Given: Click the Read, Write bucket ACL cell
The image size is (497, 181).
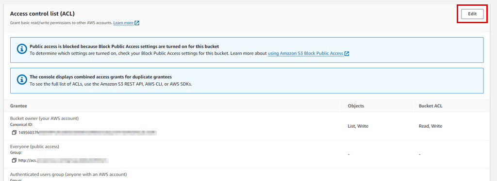Looking at the screenshot, I should pos(430,126).
